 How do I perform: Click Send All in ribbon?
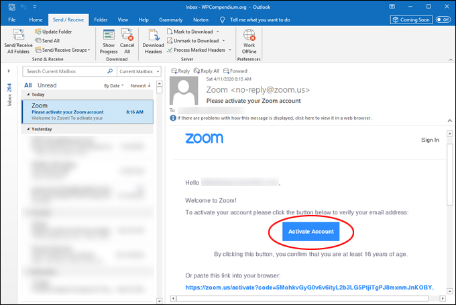pyautogui.click(x=48, y=41)
